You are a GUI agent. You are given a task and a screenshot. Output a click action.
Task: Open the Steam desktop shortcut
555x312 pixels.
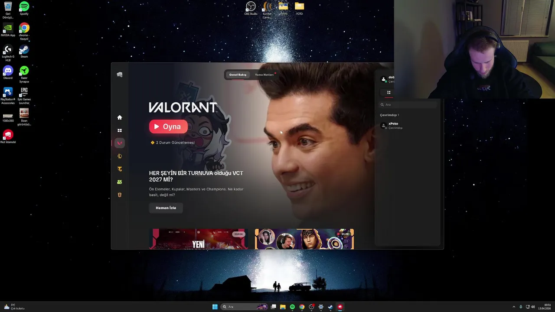(24, 51)
